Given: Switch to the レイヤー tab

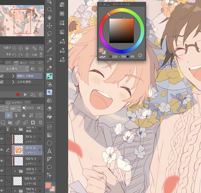Looking at the screenshot, I should point(14,103).
